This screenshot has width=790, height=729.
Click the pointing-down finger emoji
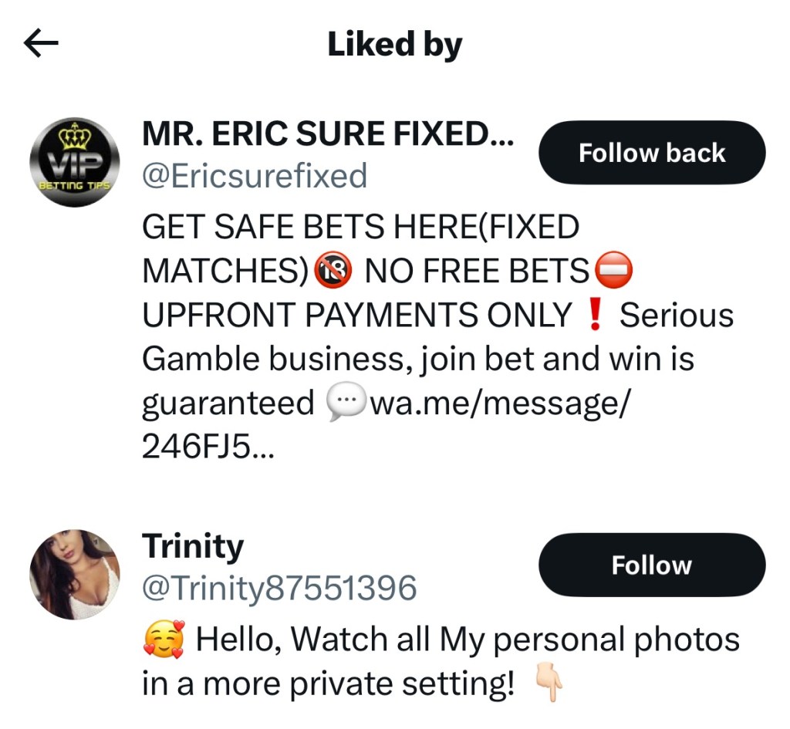click(549, 683)
